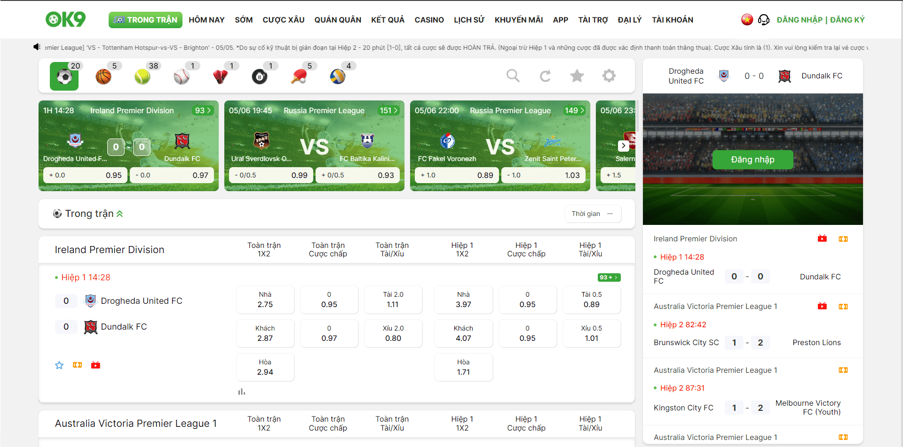This screenshot has height=447, width=903.
Task: Collapse the Trong trận section chevron
Action: [x=120, y=214]
